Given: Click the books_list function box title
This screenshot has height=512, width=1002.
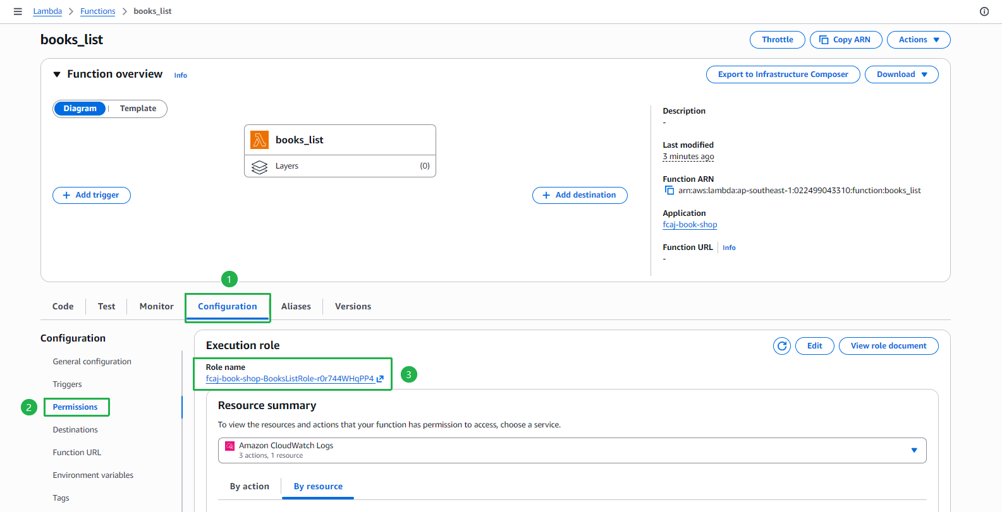Looking at the screenshot, I should tap(300, 140).
